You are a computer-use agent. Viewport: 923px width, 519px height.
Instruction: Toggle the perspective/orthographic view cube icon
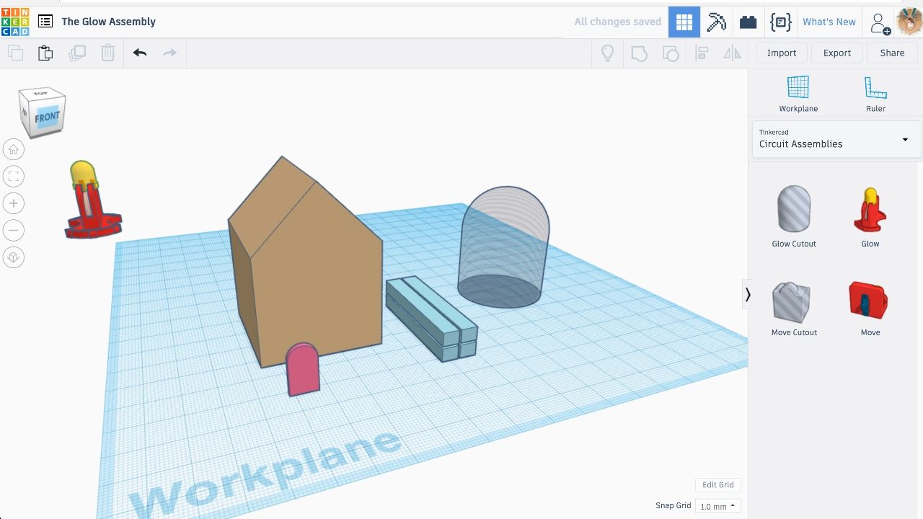click(13, 257)
